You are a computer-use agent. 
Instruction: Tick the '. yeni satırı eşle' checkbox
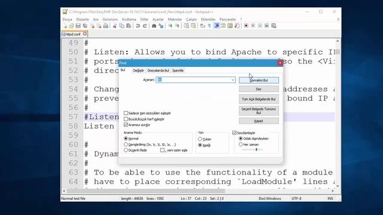point(162,150)
